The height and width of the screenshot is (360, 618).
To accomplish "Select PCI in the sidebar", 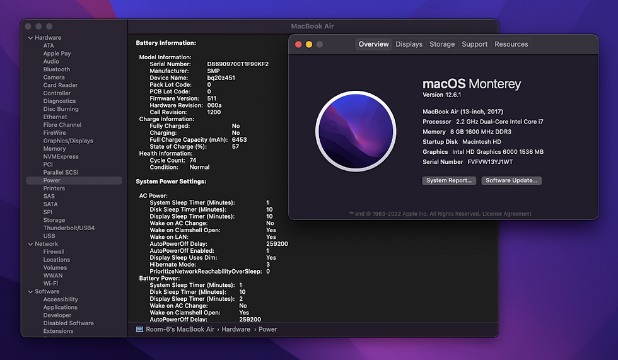I will (48, 165).
